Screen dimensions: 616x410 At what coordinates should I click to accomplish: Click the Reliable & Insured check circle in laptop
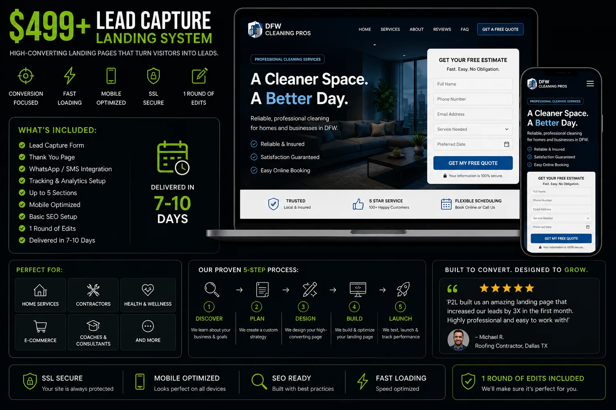click(x=254, y=144)
